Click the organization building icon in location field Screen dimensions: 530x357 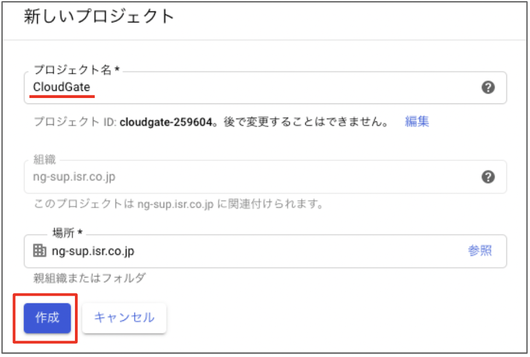[x=39, y=251]
